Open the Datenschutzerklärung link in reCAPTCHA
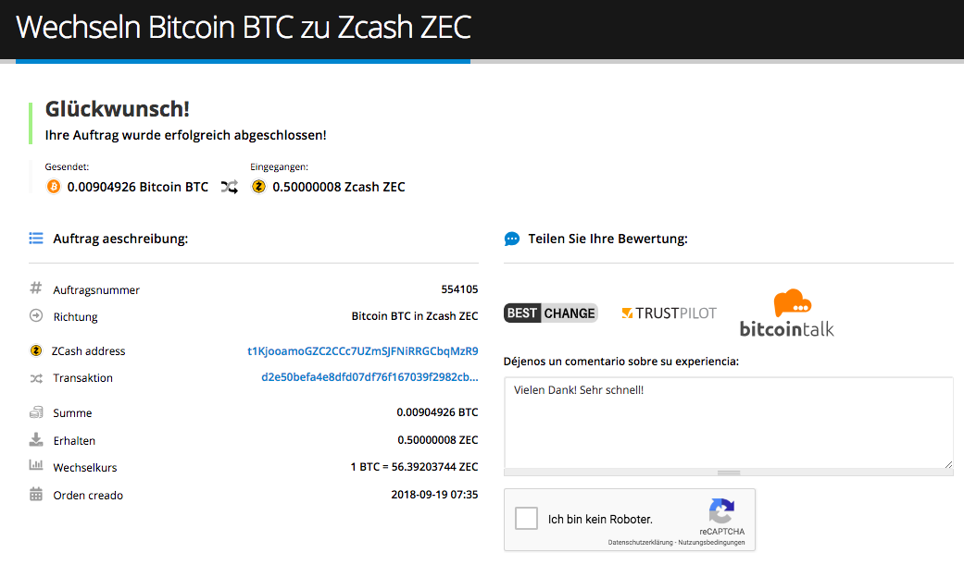964x565 pixels. (x=640, y=542)
